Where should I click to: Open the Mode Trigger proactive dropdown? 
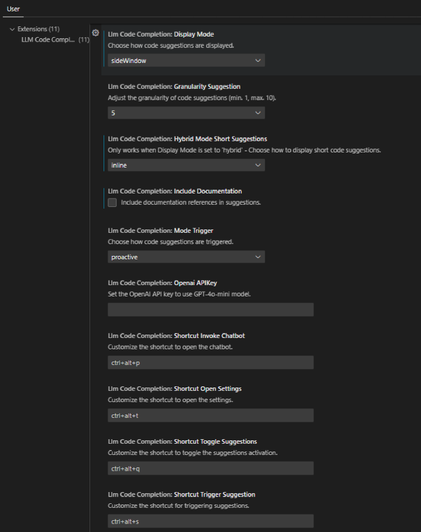186,257
